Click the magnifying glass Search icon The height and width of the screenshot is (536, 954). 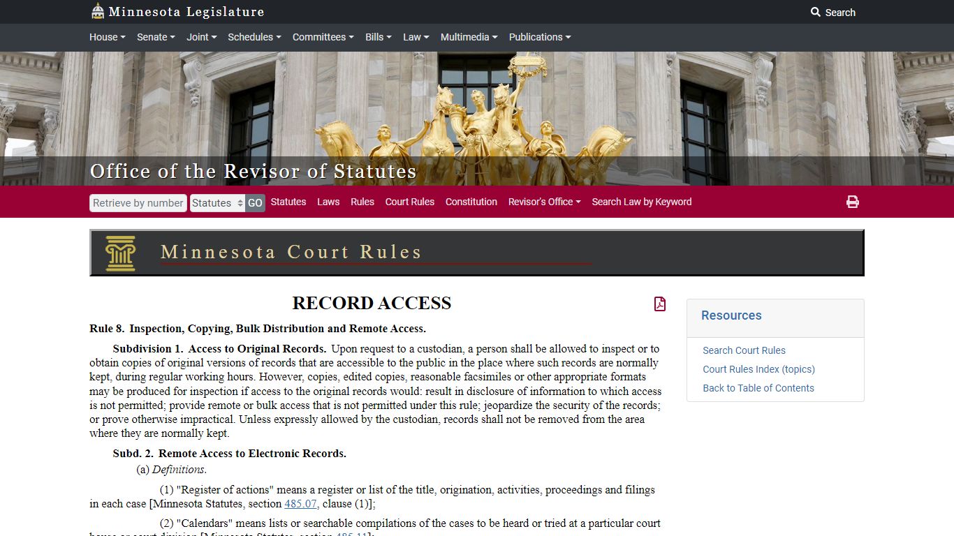tap(815, 12)
